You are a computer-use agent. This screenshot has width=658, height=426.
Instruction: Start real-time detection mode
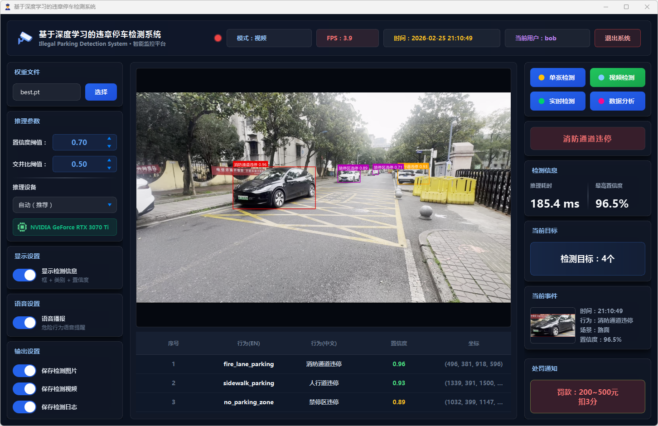557,101
